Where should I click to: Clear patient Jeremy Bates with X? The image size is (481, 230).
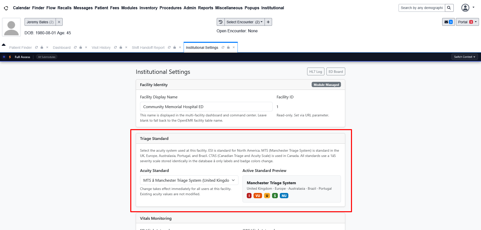pyautogui.click(x=59, y=22)
